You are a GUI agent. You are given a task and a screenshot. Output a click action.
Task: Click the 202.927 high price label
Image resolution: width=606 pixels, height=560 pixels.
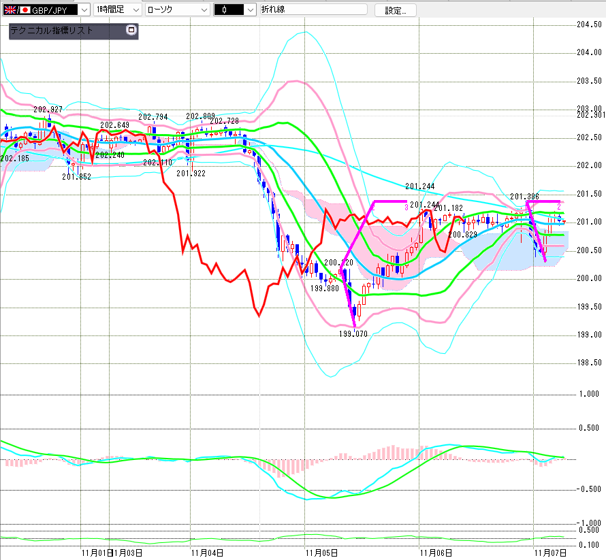pyautogui.click(x=48, y=110)
